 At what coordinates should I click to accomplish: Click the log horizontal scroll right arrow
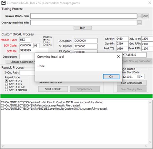(x=146, y=146)
